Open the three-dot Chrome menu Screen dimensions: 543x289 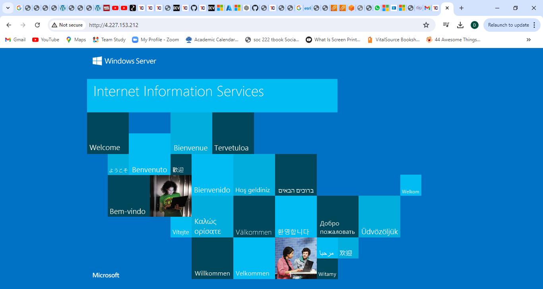click(534, 25)
